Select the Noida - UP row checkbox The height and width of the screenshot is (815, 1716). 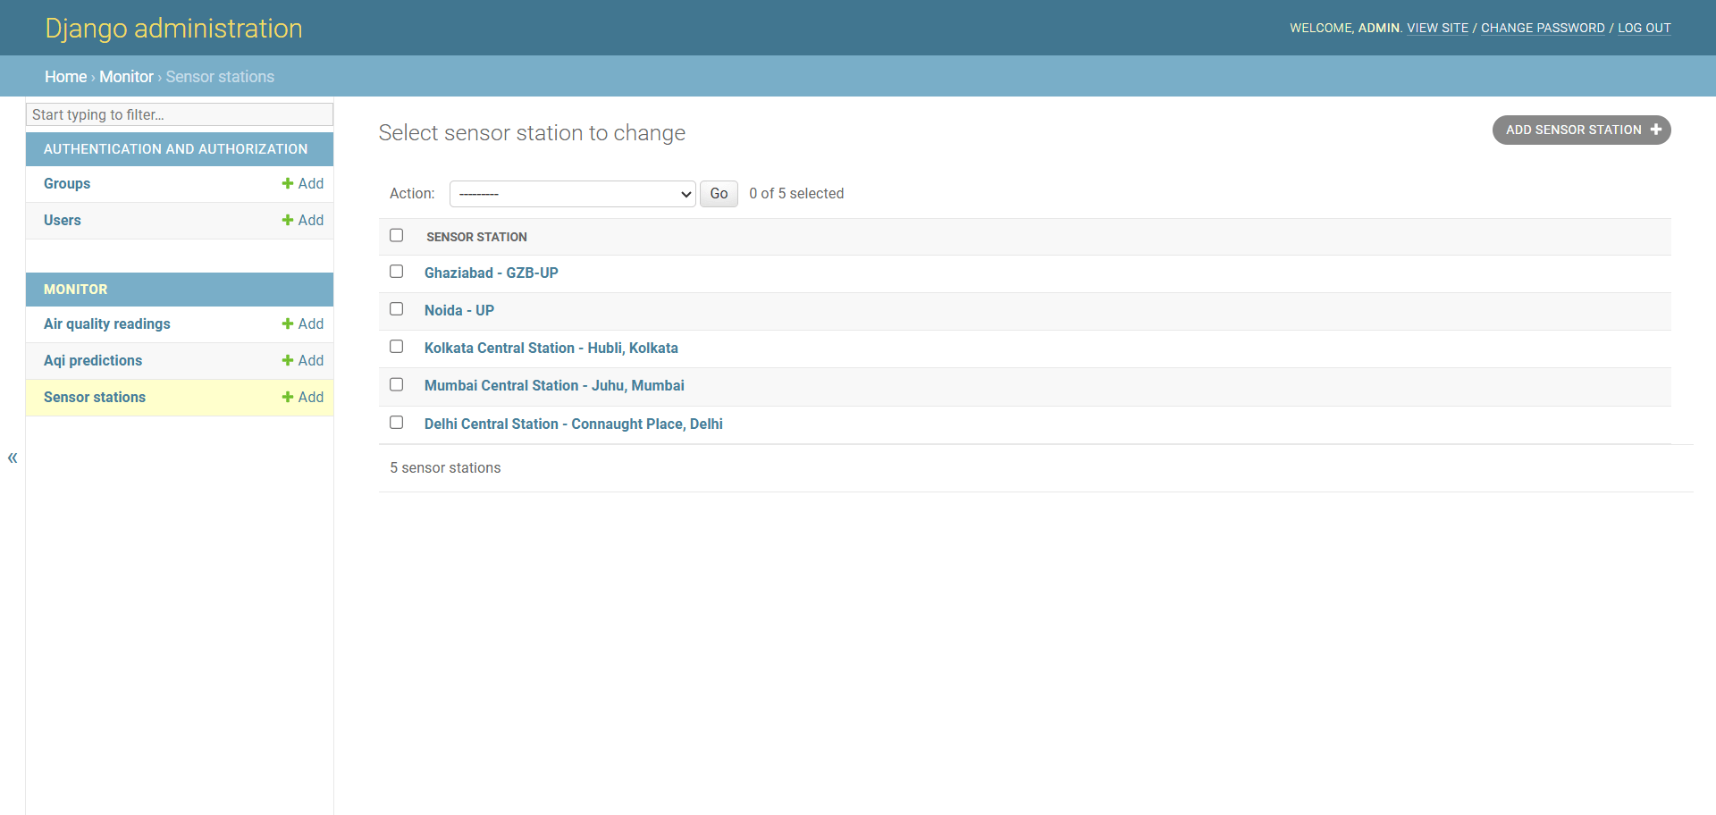point(397,309)
